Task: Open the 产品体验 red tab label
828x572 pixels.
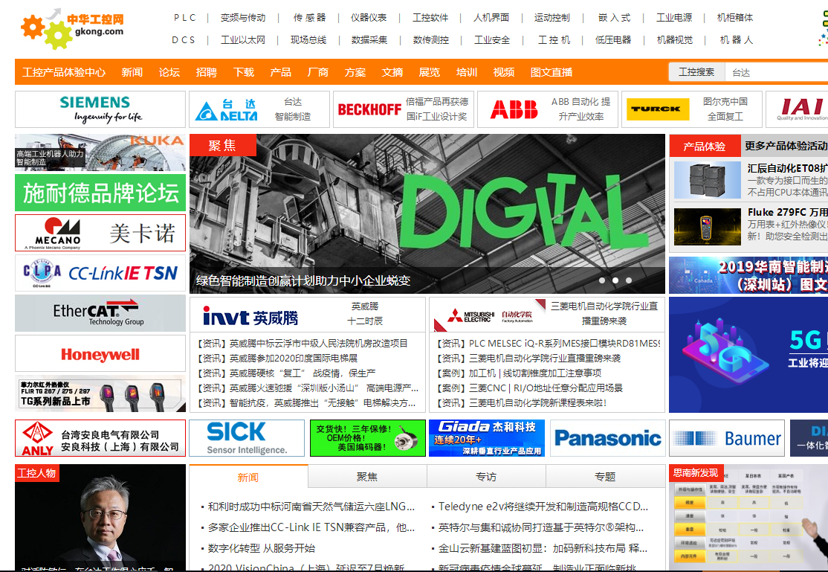Action: [705, 146]
